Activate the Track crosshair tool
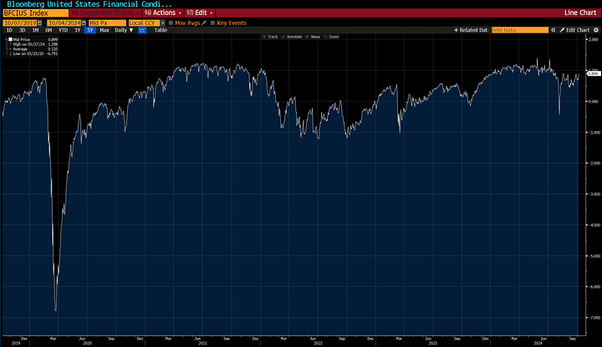Screen dimensions: 602x347 270,37
